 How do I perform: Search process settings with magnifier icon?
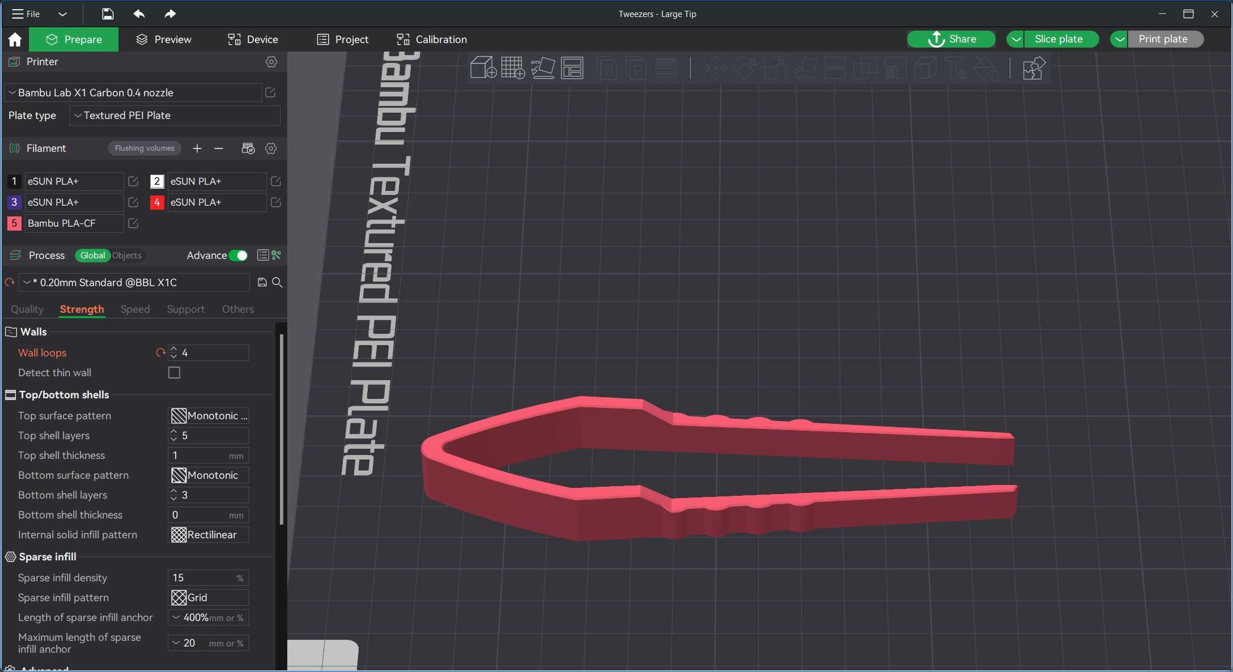tap(278, 282)
